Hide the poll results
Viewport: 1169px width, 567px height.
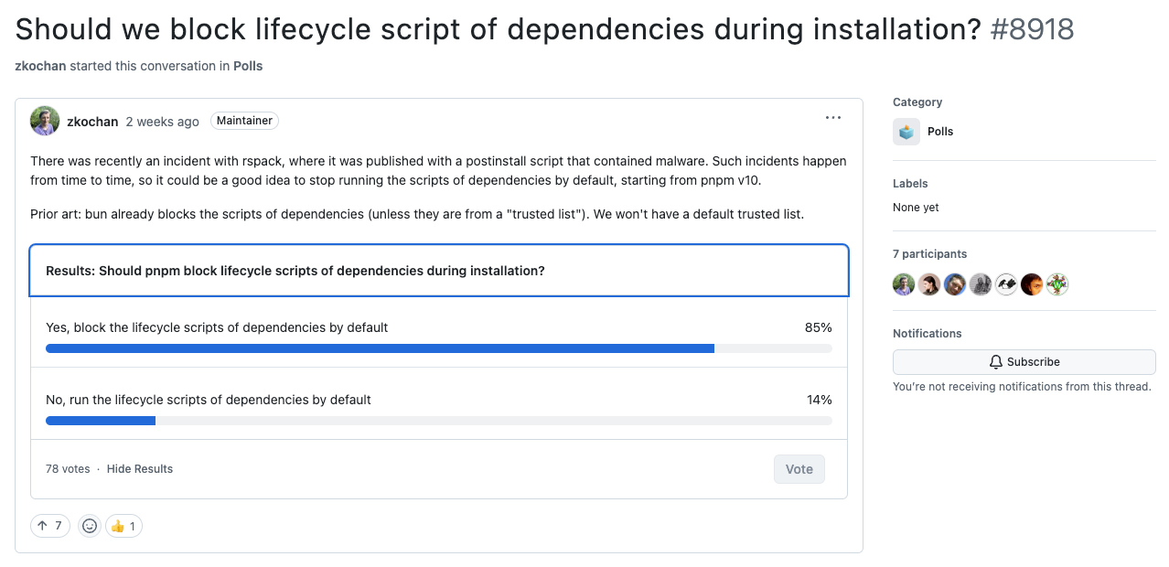tap(140, 469)
